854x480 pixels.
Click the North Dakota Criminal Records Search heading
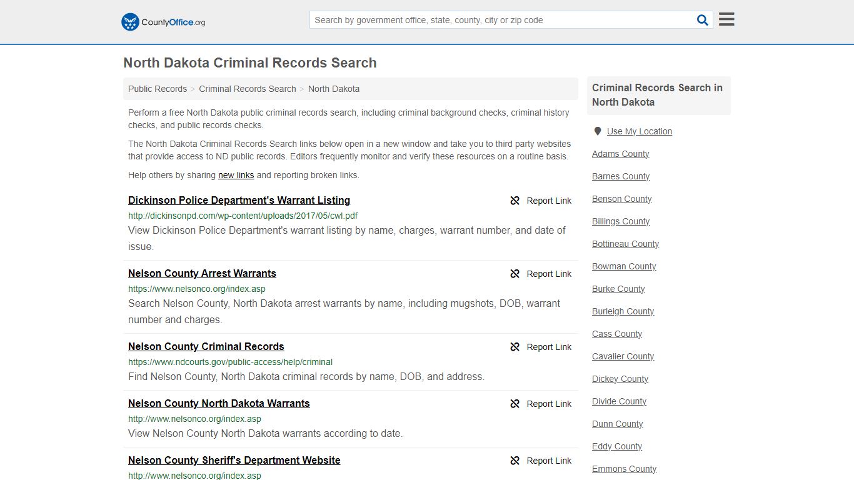(x=250, y=63)
